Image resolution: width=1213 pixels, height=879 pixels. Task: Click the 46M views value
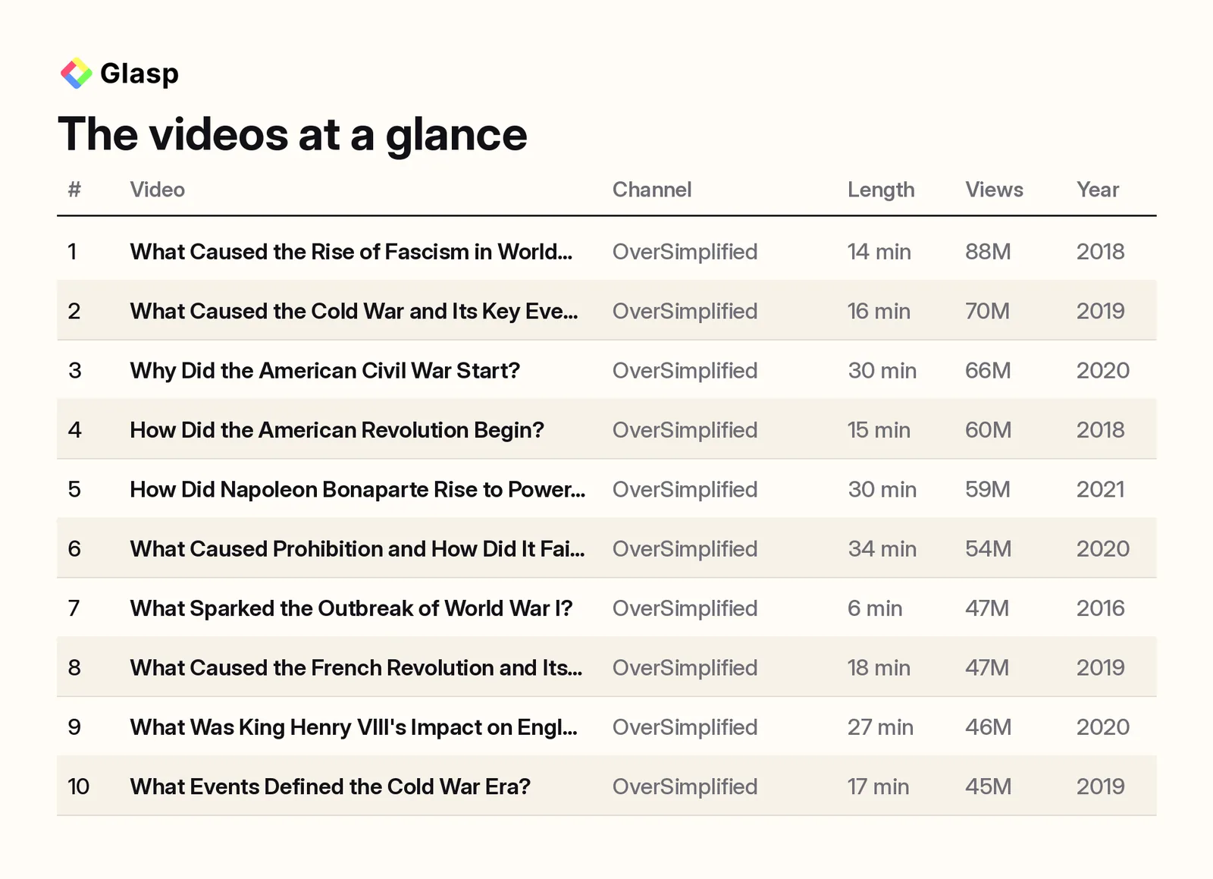click(989, 727)
